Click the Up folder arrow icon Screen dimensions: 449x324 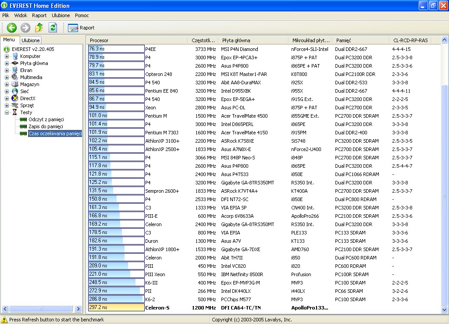(39, 28)
